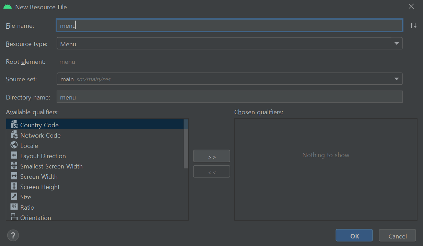Viewport: 423px width, 246px height.
Task: Click the sort arrows icon beside File name
Action: (413, 25)
